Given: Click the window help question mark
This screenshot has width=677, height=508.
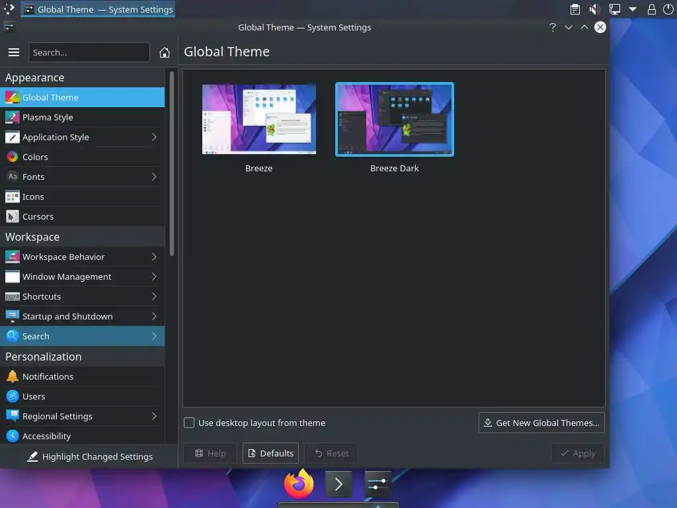Looking at the screenshot, I should coord(552,27).
